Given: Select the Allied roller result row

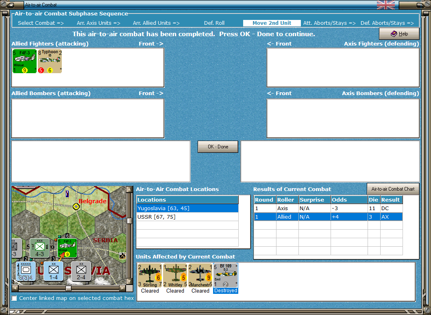Looking at the screenshot, I should click(x=328, y=217).
